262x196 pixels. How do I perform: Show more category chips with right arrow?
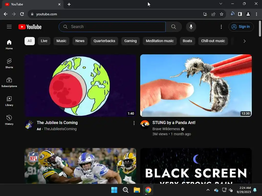point(244,41)
